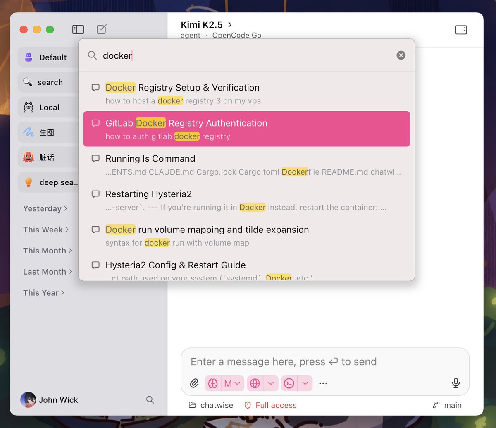This screenshot has width=496, height=428.
Task: Attach a file with paperclip icon
Action: coord(194,383)
